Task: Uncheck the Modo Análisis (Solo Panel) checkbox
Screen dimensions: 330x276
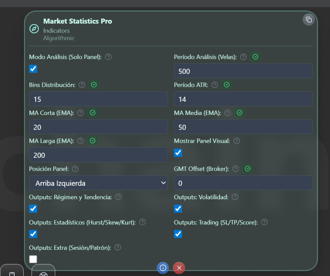Action: [33, 69]
